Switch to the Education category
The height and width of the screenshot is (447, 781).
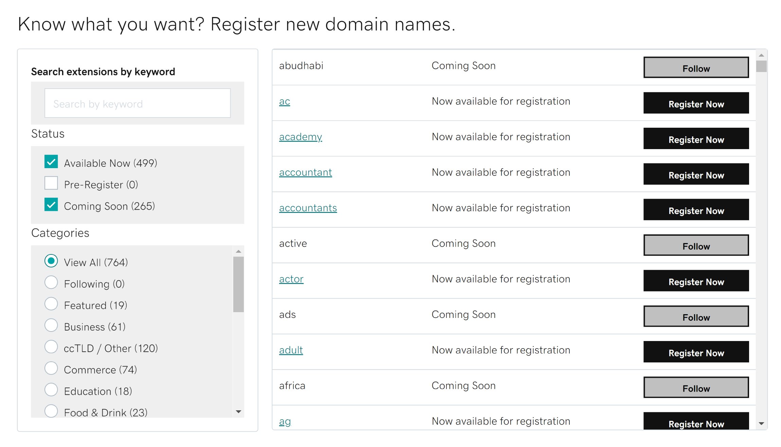[51, 390]
